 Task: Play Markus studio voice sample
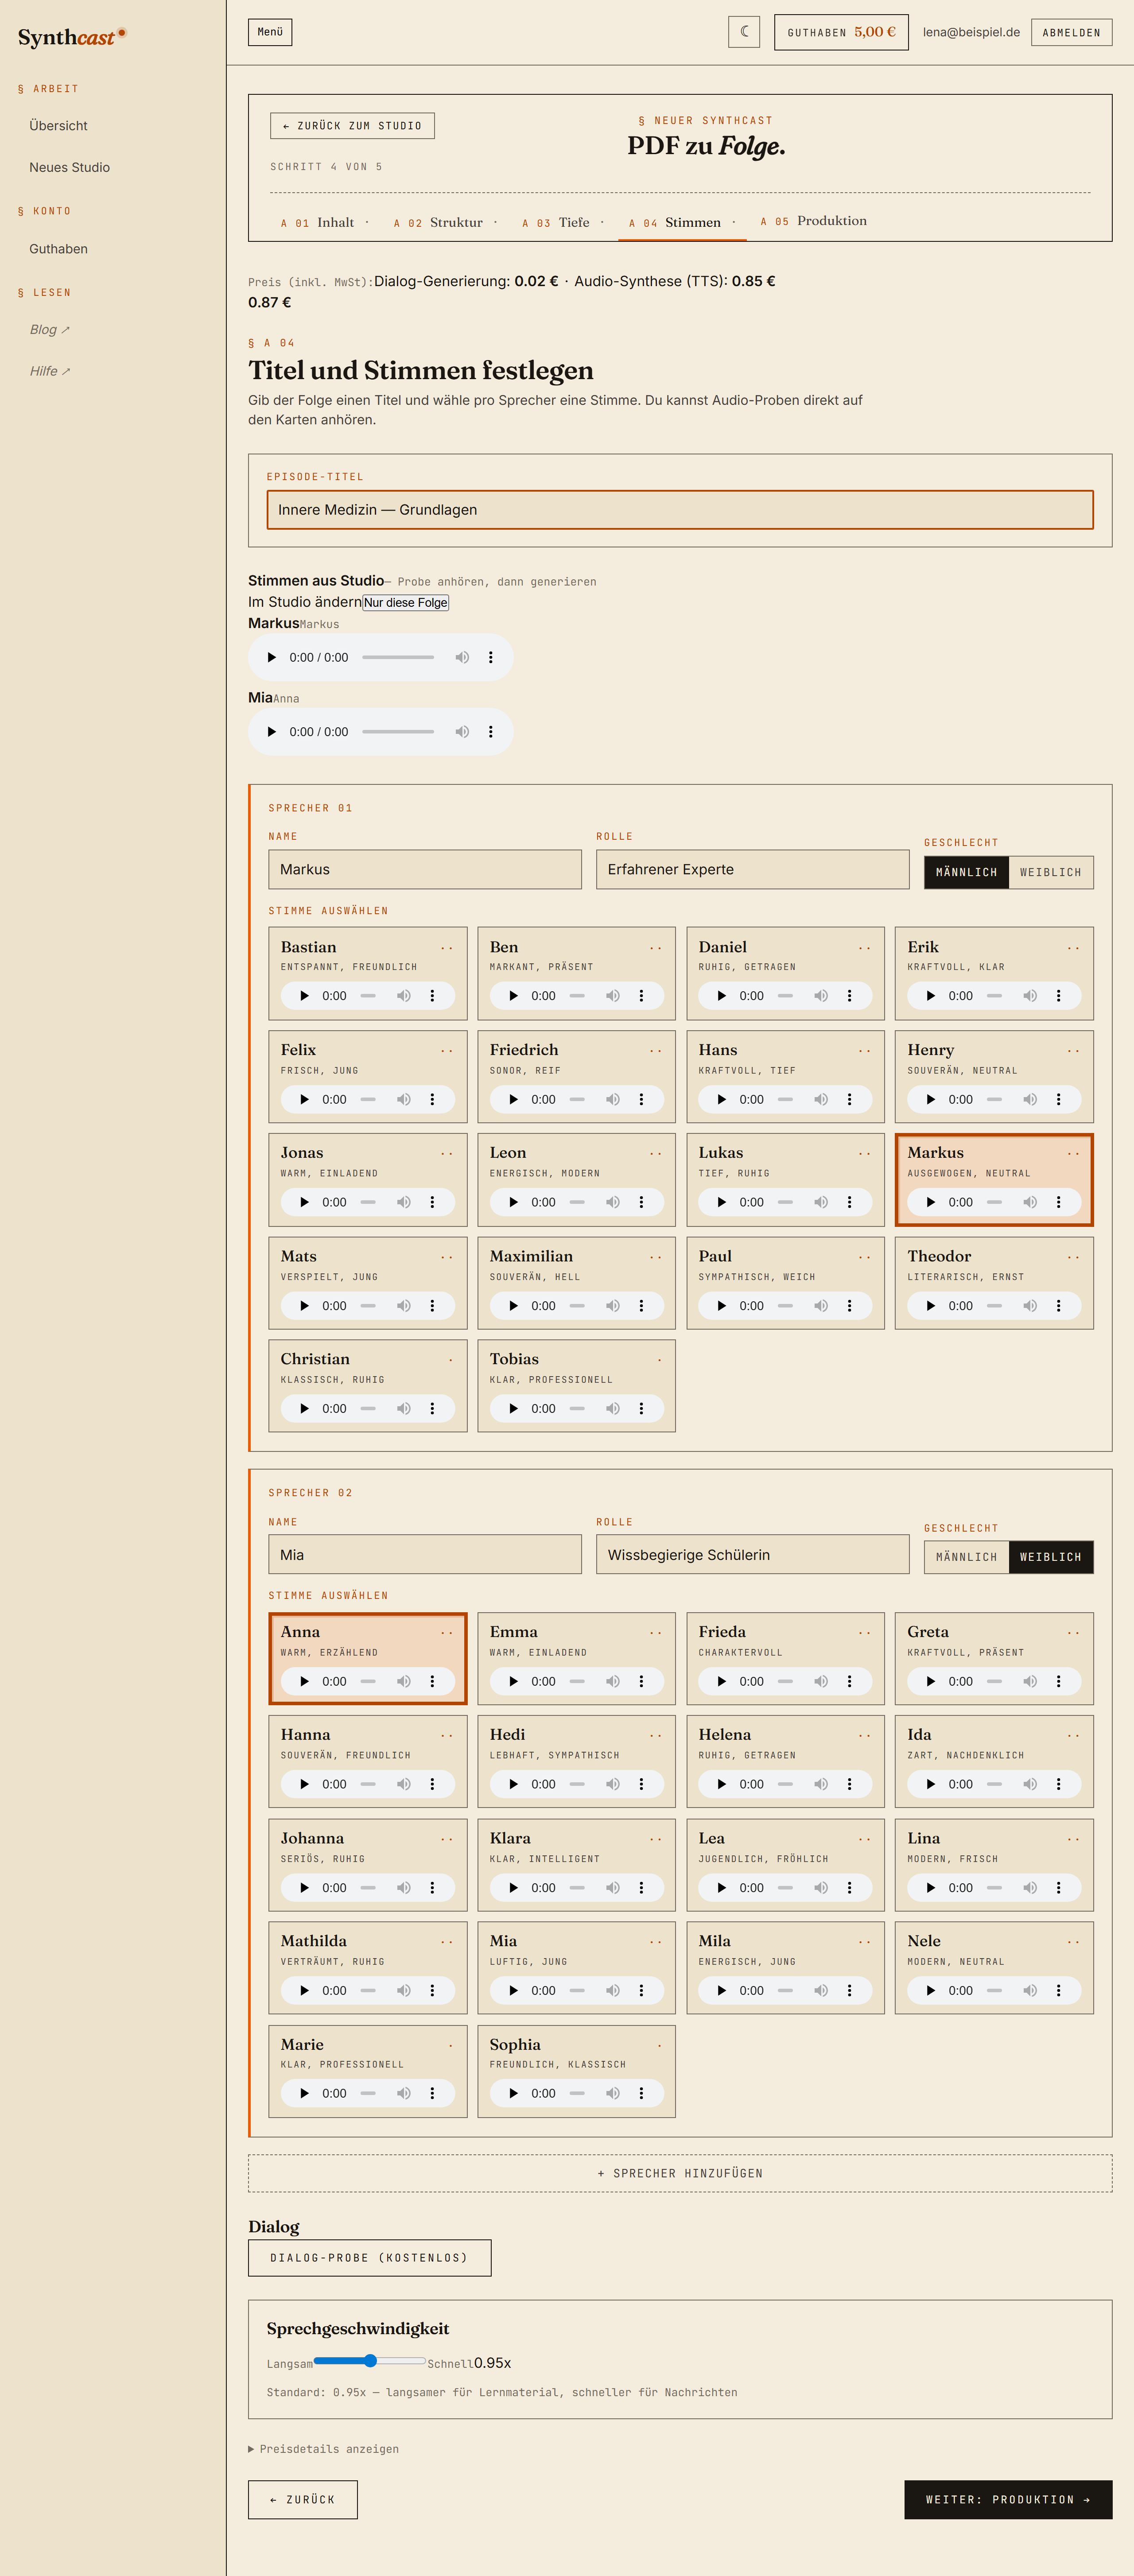click(x=271, y=657)
